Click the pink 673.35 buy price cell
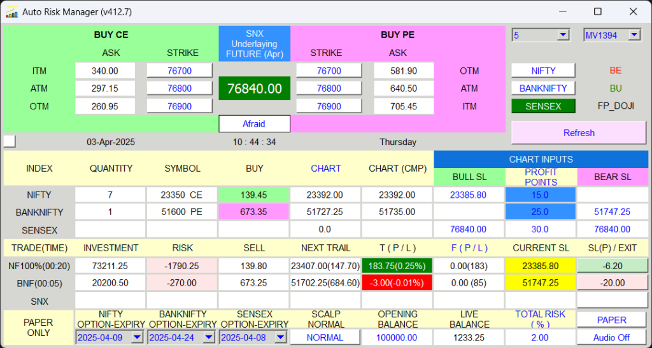This screenshot has width=652, height=348. [253, 212]
